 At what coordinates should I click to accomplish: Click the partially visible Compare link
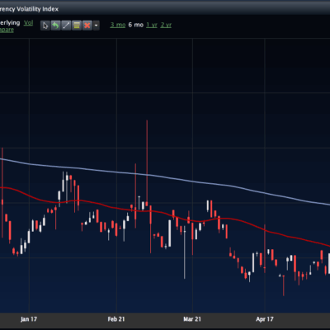[x=7, y=30]
